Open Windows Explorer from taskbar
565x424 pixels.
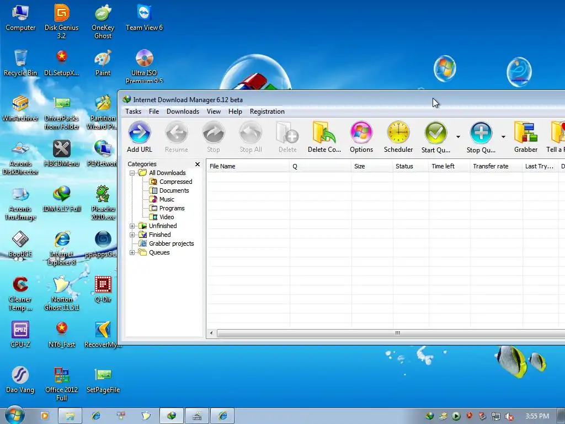click(70, 416)
